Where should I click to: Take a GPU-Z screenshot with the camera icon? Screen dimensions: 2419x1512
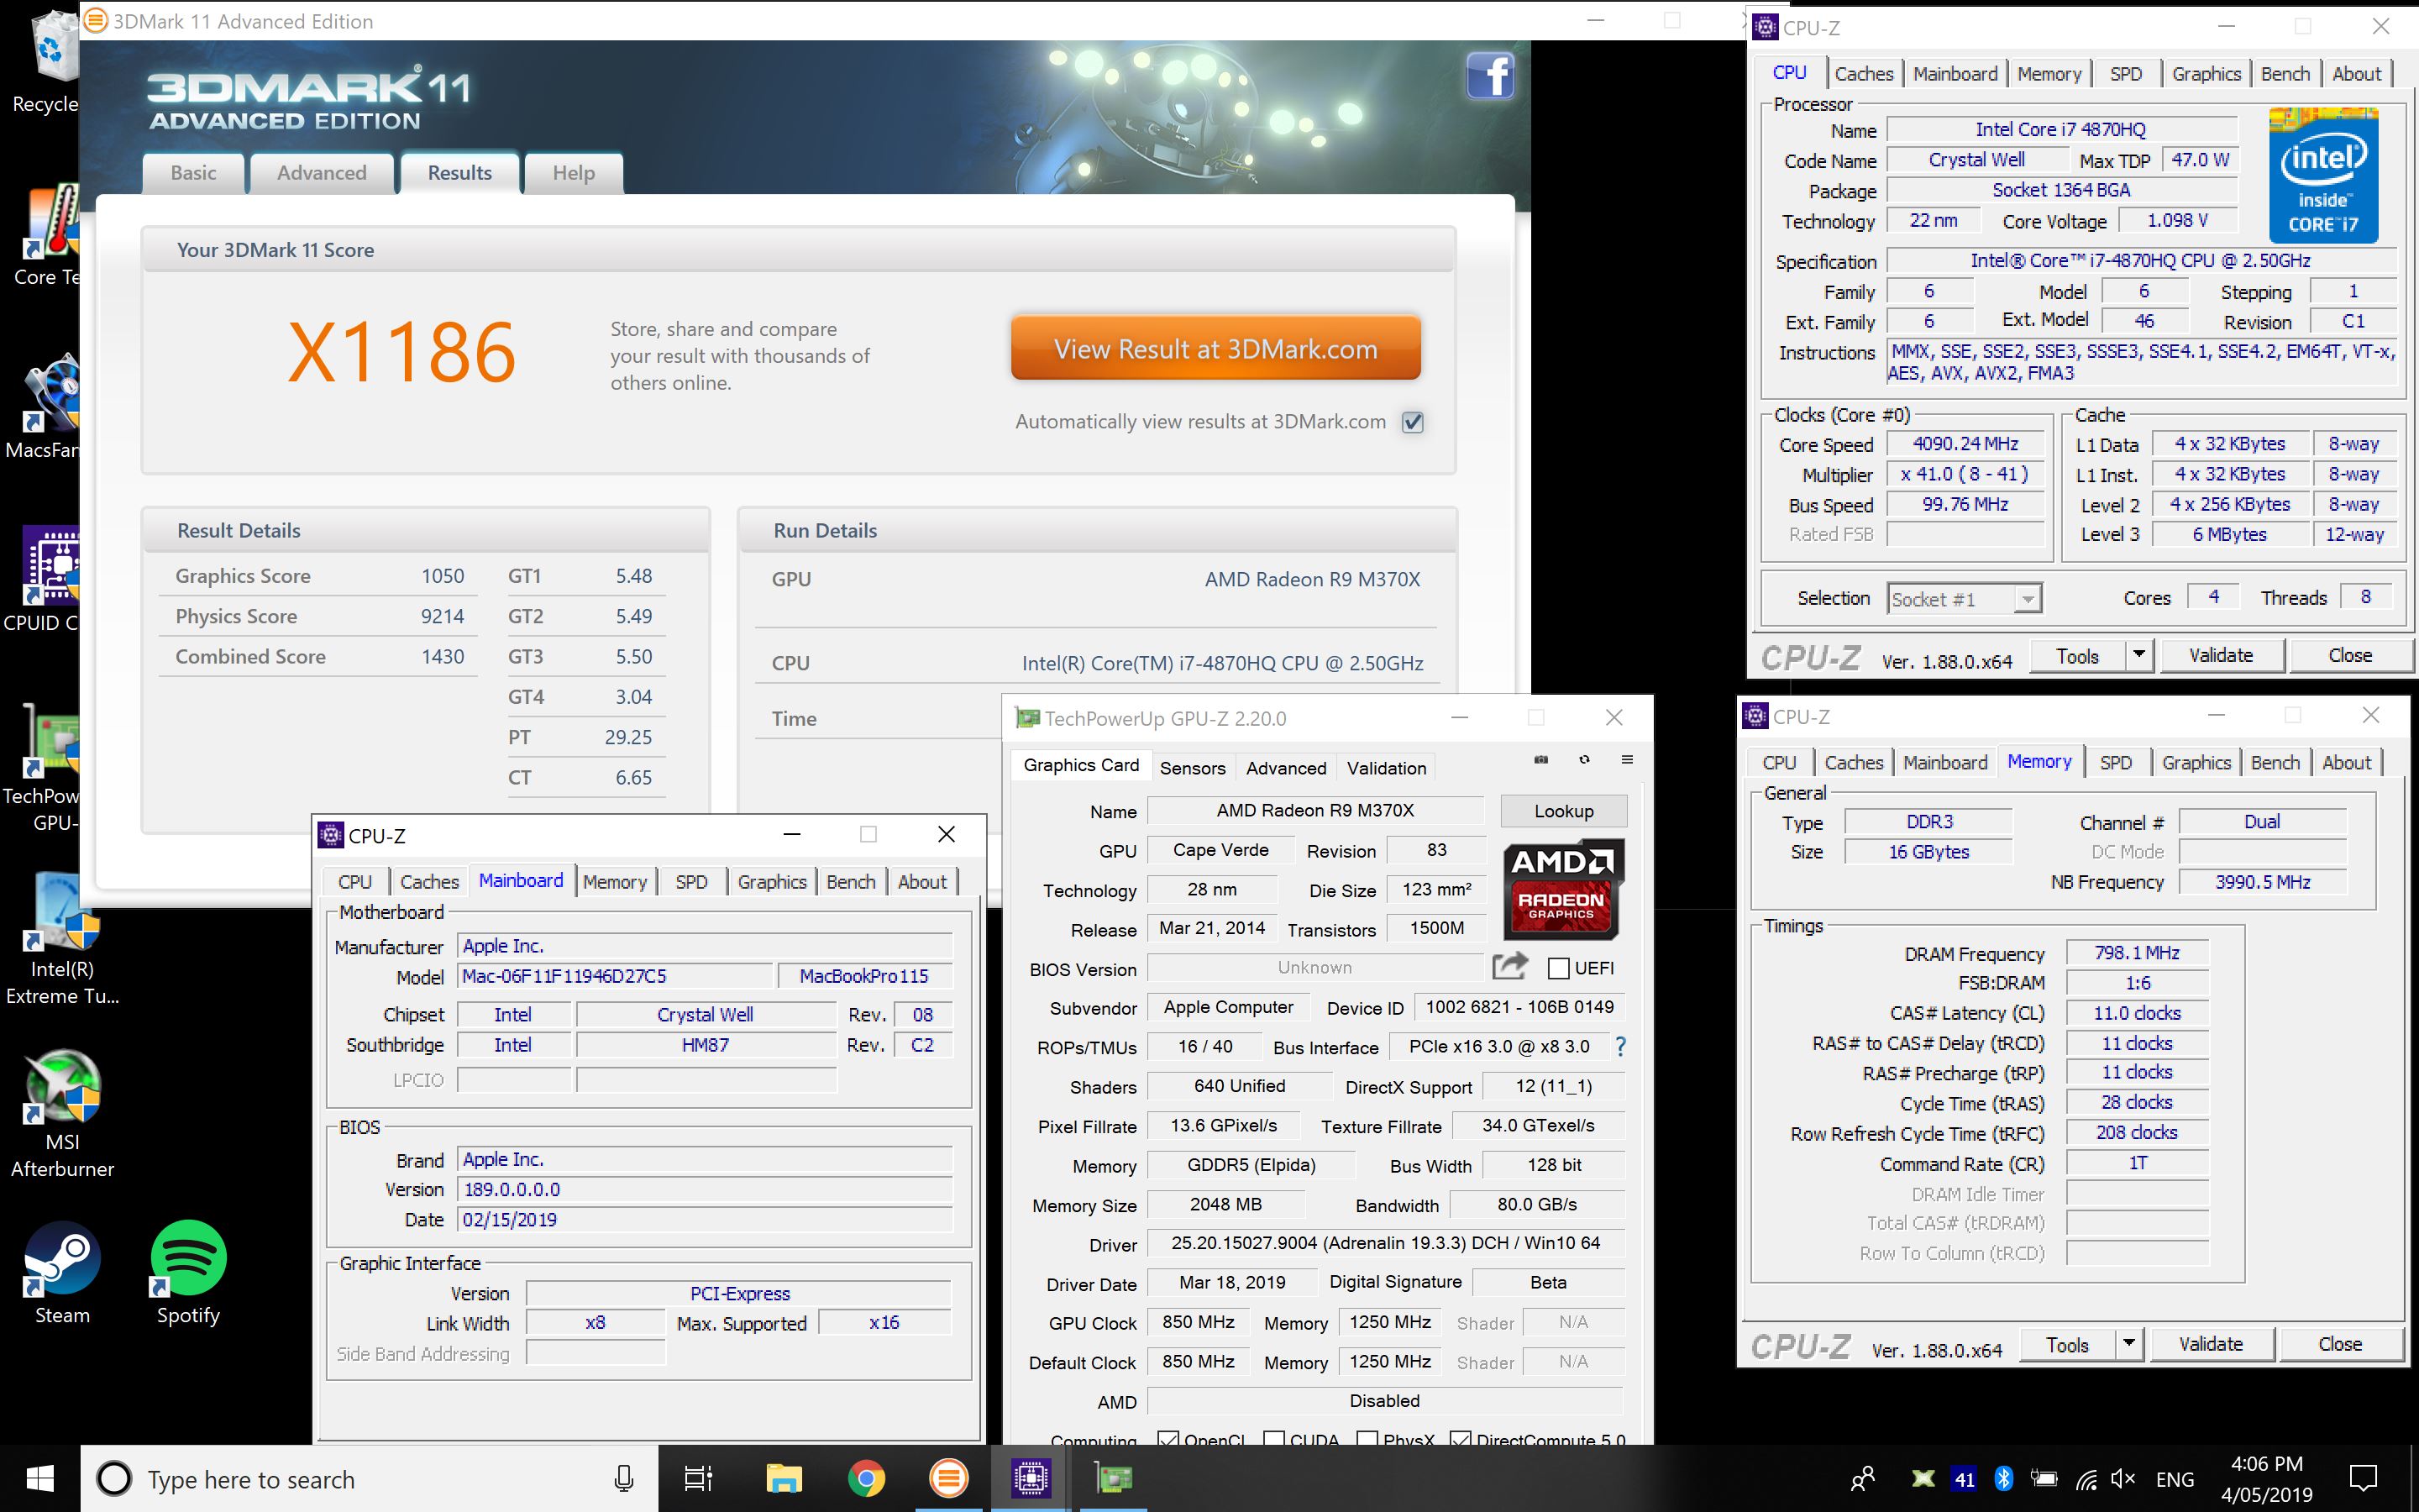1540,760
